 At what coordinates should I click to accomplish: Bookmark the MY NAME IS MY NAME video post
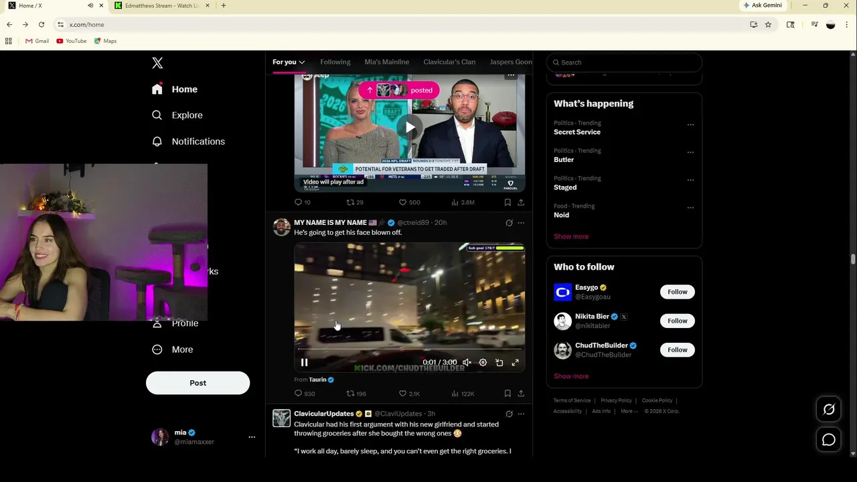(x=508, y=394)
